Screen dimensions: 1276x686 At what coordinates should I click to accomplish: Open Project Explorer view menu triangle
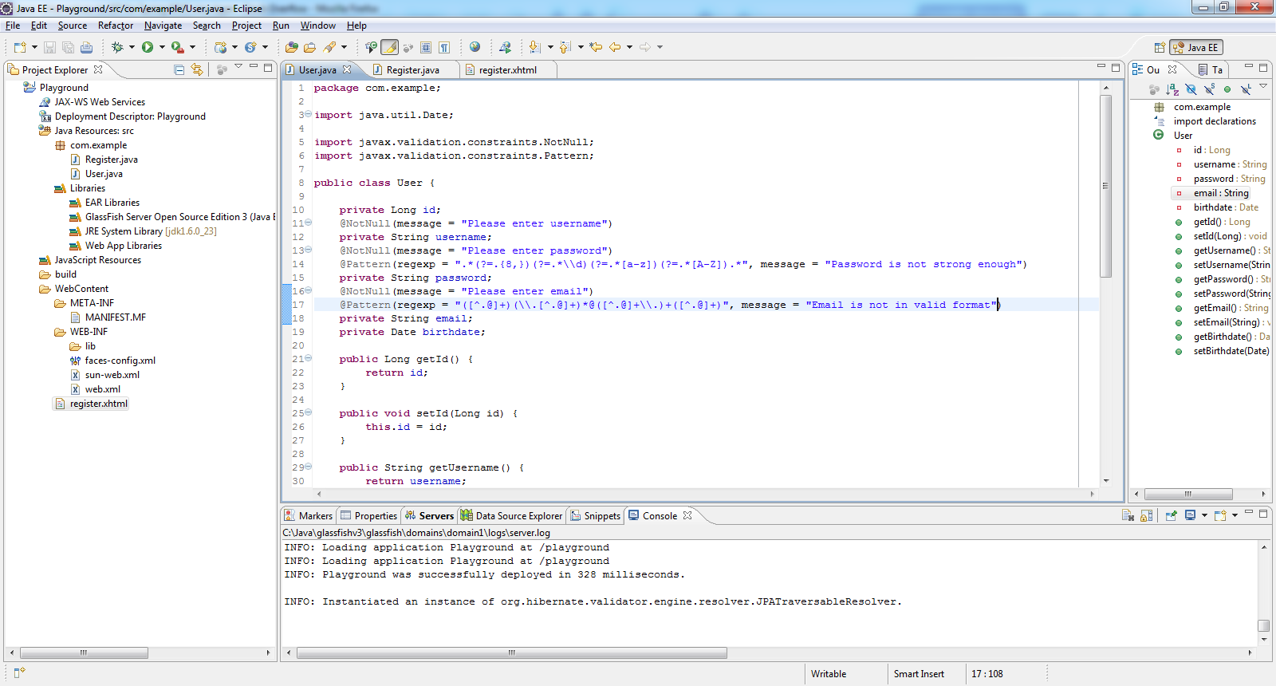(x=238, y=66)
